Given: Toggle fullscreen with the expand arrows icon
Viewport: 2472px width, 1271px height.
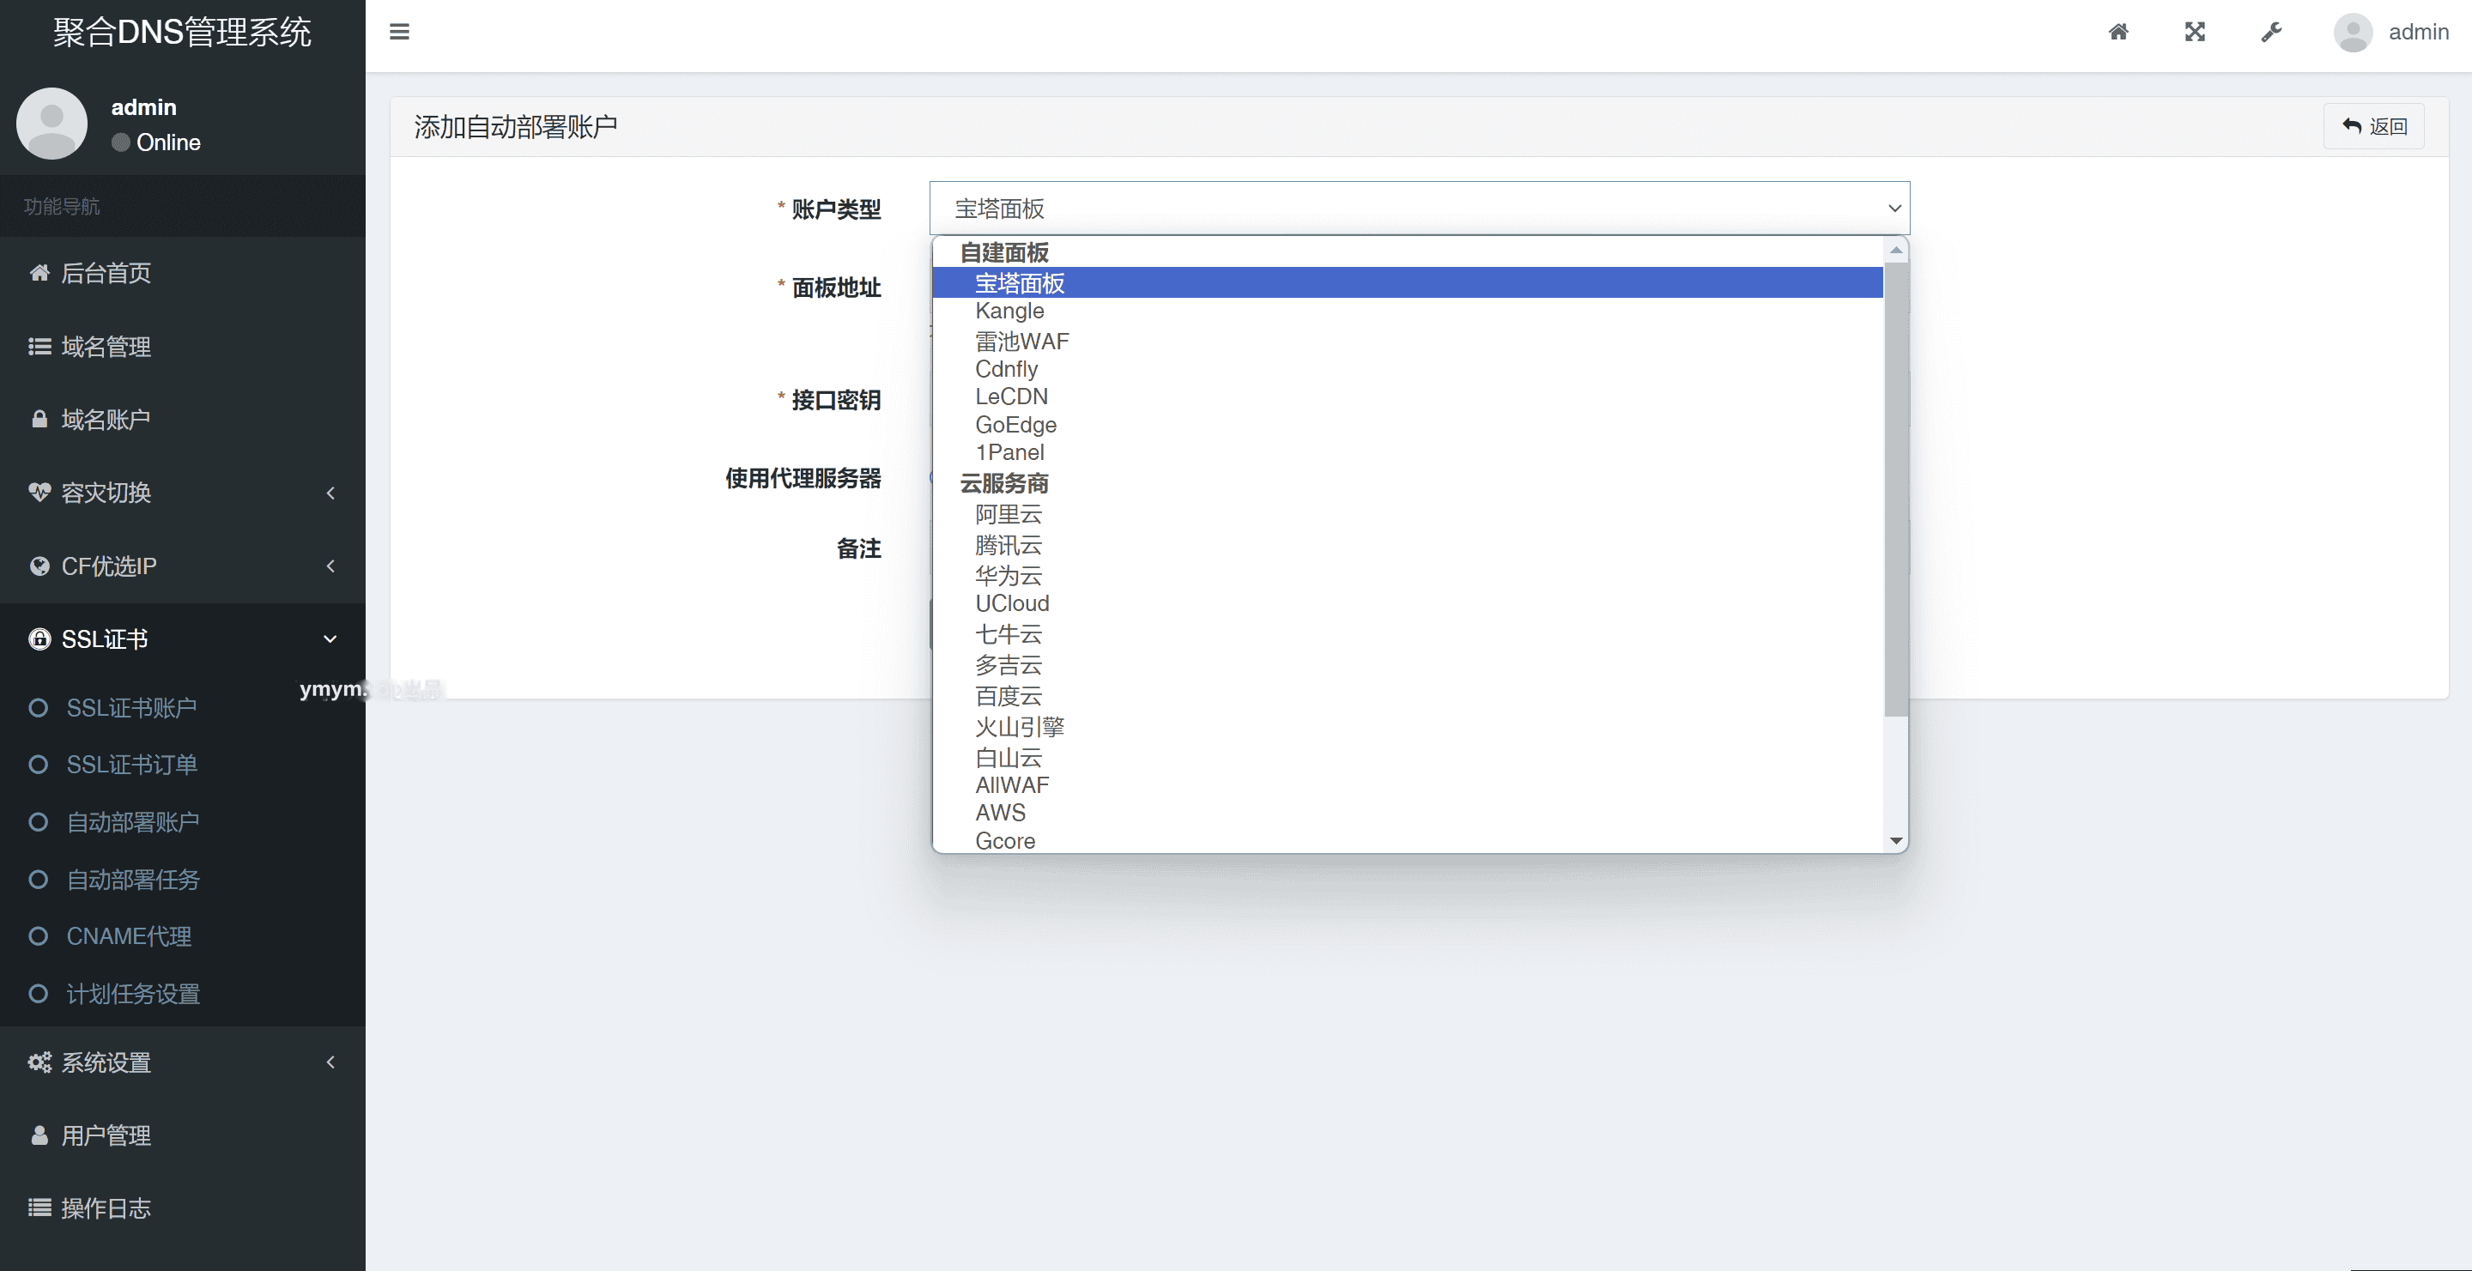Looking at the screenshot, I should pos(2195,32).
